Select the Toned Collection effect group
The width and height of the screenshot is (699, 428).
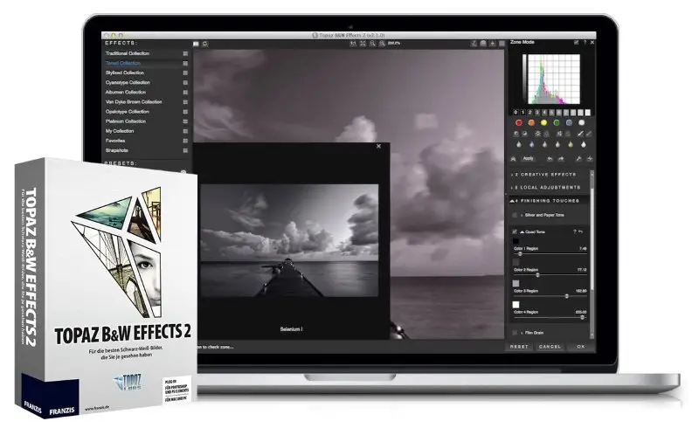[123, 63]
